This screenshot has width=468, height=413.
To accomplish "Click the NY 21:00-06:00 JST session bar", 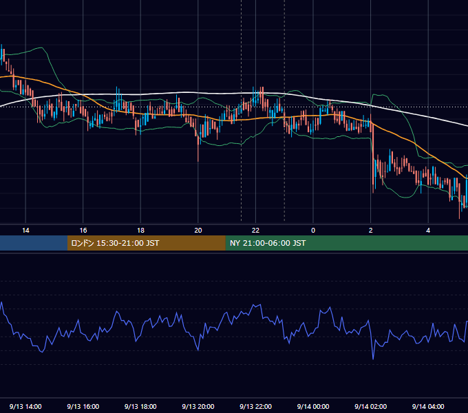I will (346, 243).
